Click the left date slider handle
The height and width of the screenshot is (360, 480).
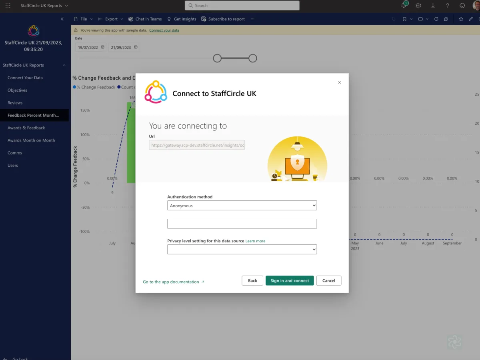click(x=217, y=58)
